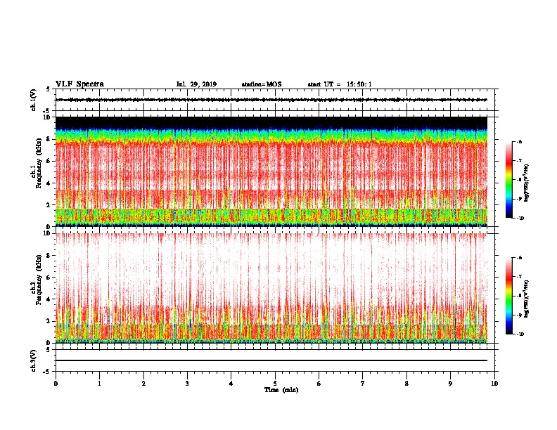
Task: Select the date text "Jul. 29, 2019"
Action: (x=196, y=84)
